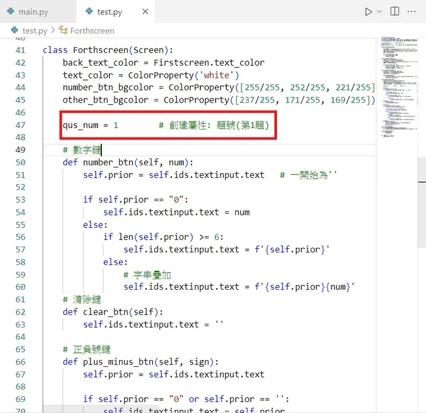Click the breadcrumb chevron separator

pyautogui.click(x=53, y=30)
